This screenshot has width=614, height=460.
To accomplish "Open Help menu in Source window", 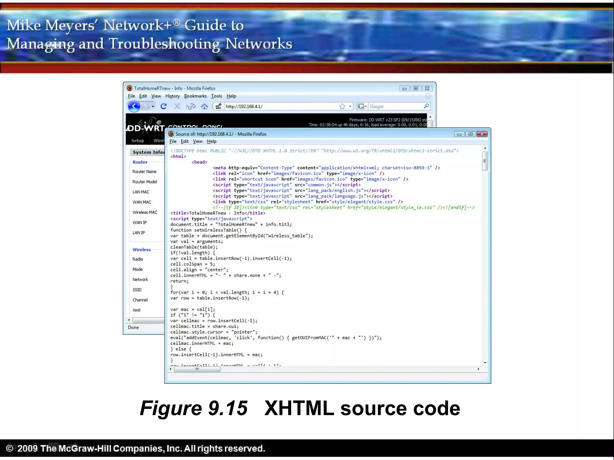I will pyautogui.click(x=211, y=141).
